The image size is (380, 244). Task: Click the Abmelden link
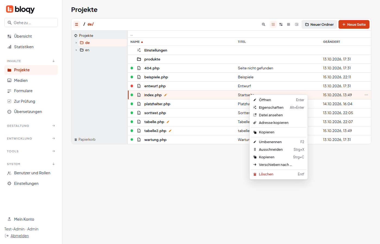pos(20,236)
